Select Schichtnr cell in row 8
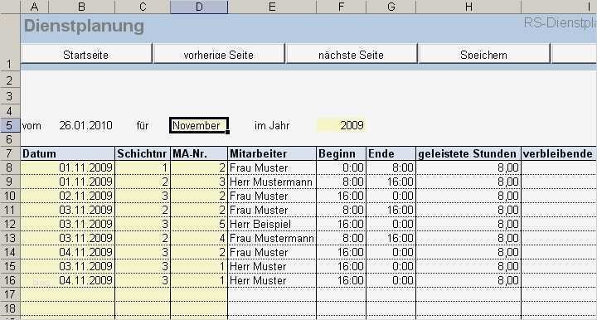This screenshot has height=320, width=597. 143,167
